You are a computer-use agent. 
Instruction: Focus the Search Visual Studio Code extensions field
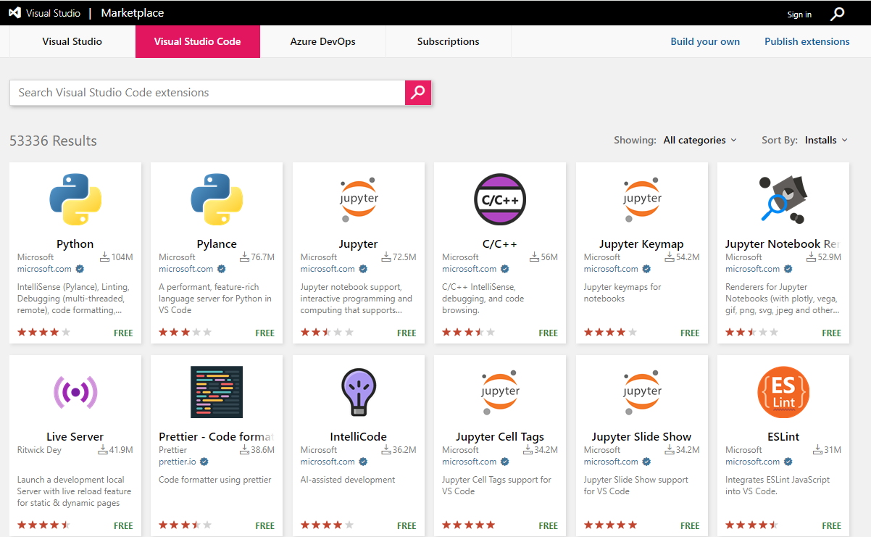[x=207, y=93]
